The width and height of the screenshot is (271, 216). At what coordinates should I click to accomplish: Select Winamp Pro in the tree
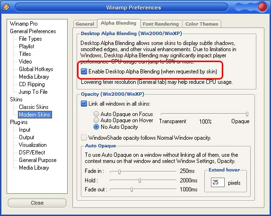pyautogui.click(x=24, y=24)
